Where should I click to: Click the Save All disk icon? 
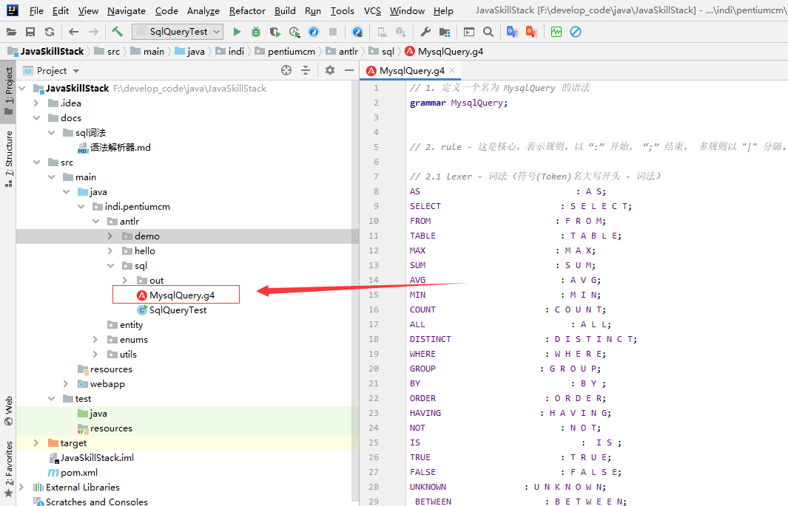click(30, 32)
